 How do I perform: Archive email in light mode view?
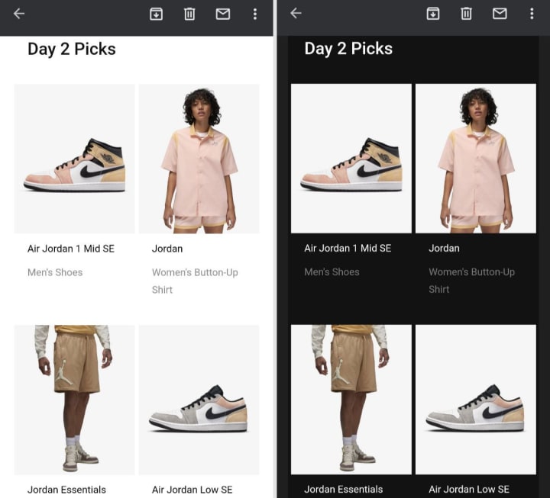pos(156,14)
